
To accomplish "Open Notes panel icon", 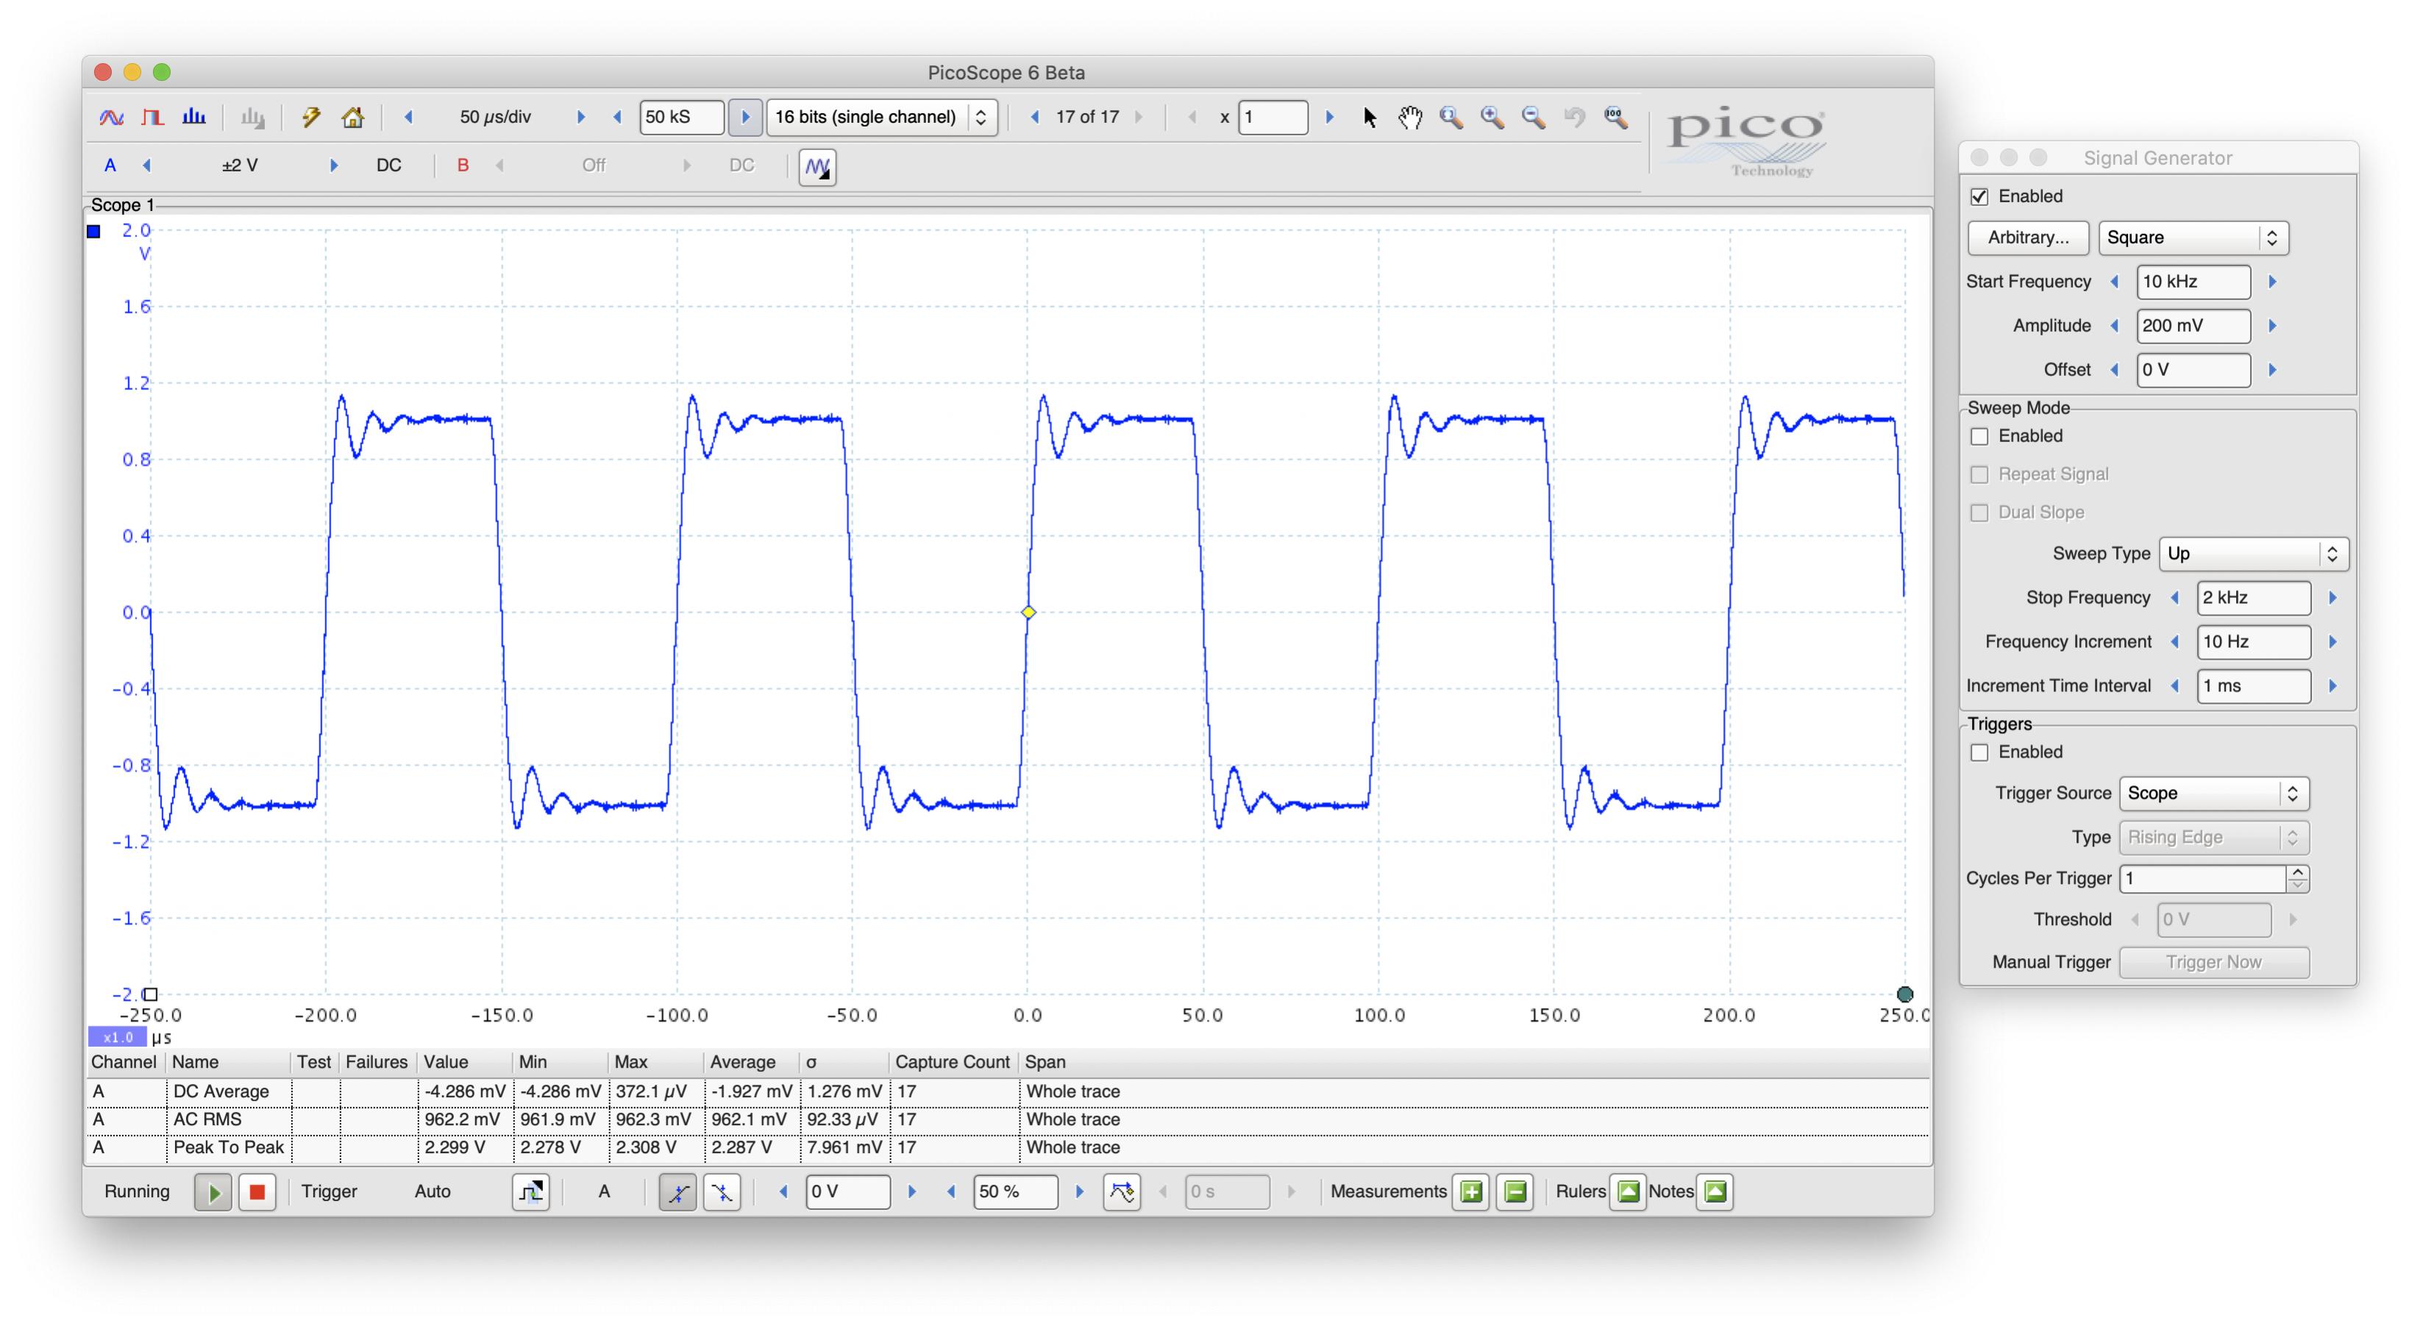I will 1715,1192.
